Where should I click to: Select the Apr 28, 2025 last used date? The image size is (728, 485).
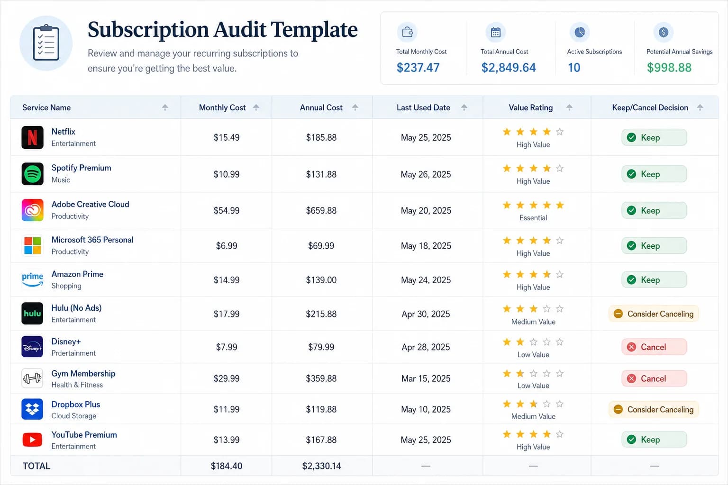[x=426, y=347]
